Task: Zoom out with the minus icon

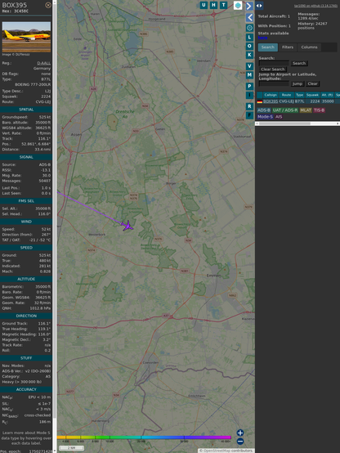Action: click(240, 442)
